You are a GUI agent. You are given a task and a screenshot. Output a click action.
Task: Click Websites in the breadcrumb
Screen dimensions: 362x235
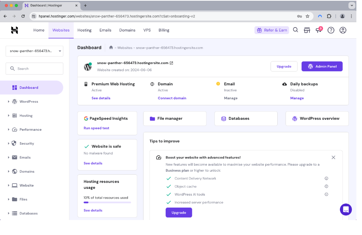[x=125, y=48]
